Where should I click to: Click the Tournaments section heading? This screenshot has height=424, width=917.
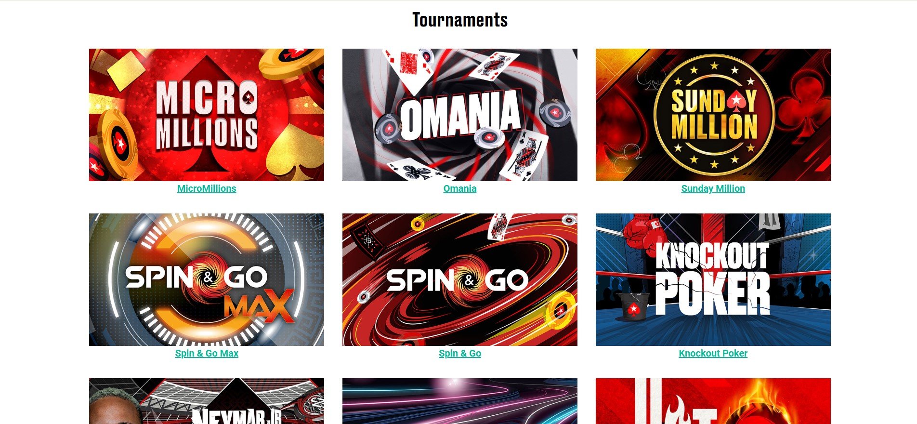tap(460, 20)
